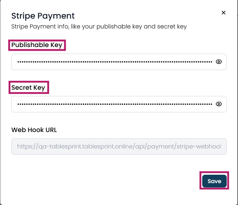Reveal the Publishable Key with the eye icon

(x=219, y=62)
